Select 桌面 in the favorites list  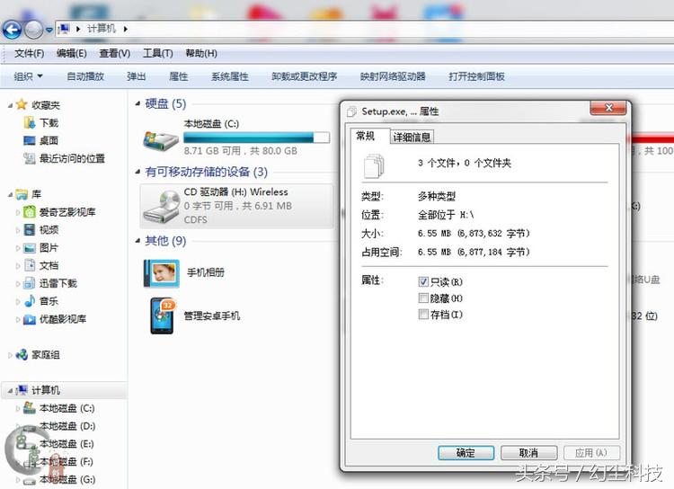pos(49,140)
